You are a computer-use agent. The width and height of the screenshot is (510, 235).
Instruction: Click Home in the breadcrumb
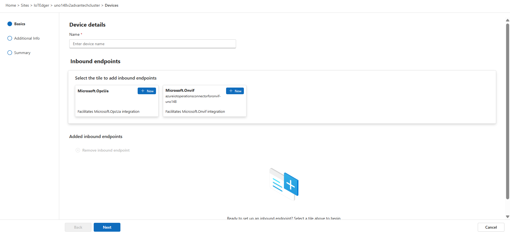(11, 5)
